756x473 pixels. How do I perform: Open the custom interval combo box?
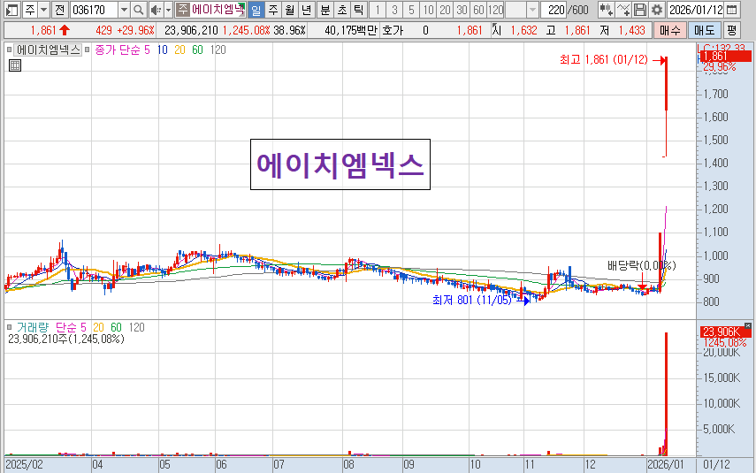pyautogui.click(x=522, y=10)
